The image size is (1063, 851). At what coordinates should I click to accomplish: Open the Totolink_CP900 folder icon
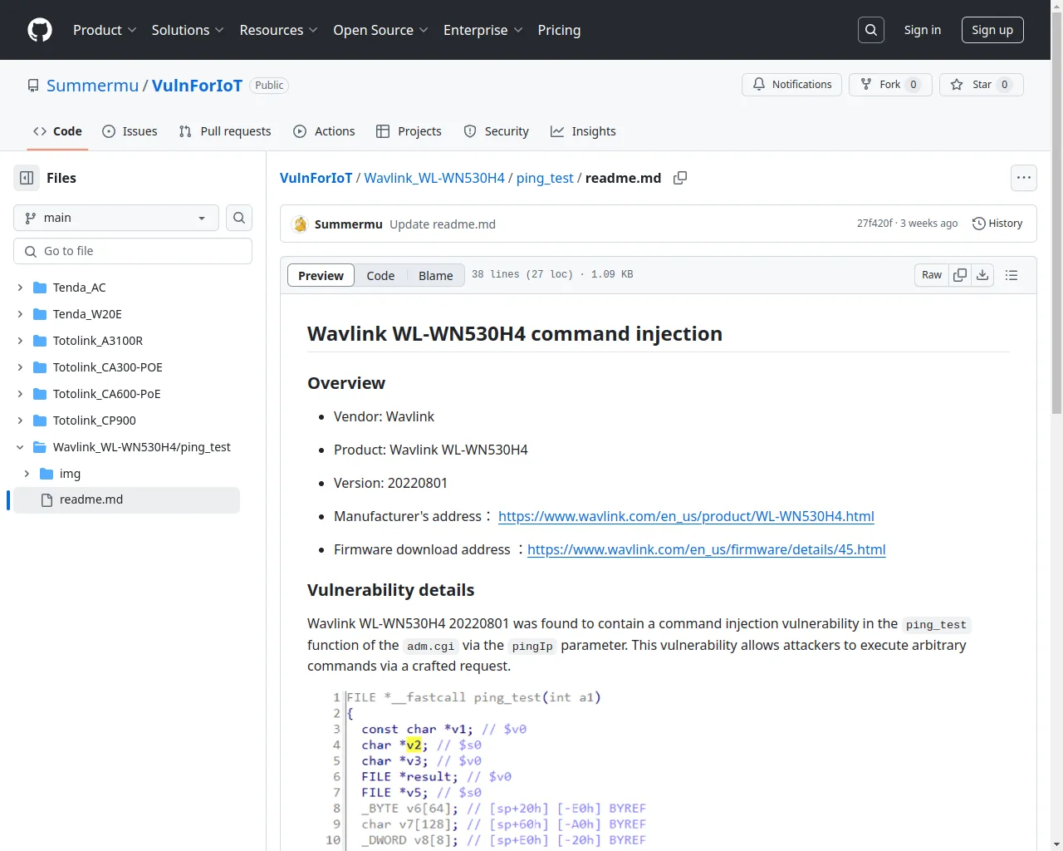point(40,421)
